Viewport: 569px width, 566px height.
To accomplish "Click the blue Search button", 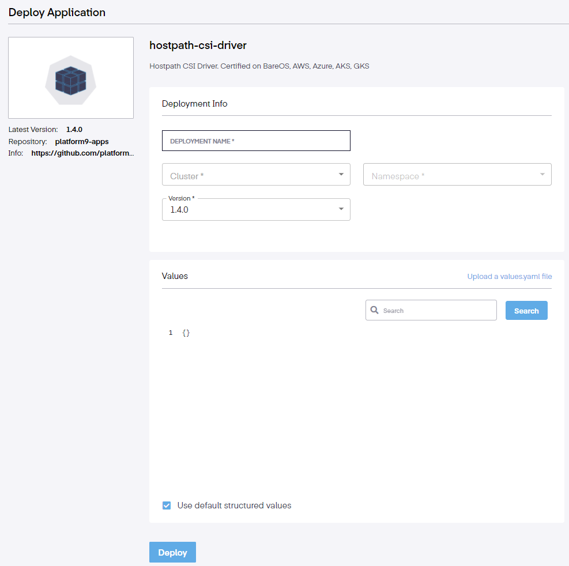I will click(526, 311).
